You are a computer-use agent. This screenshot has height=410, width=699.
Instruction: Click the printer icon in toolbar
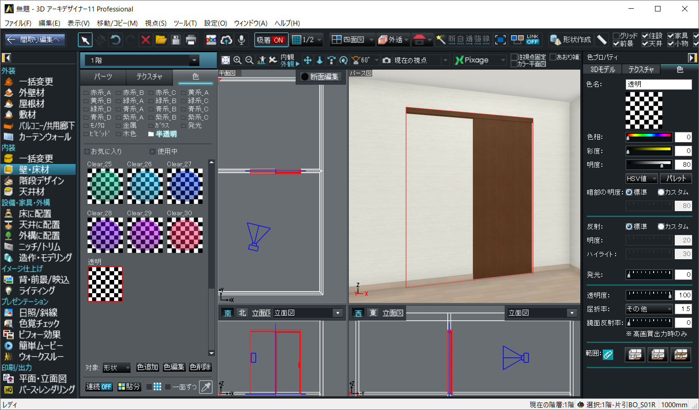click(191, 40)
